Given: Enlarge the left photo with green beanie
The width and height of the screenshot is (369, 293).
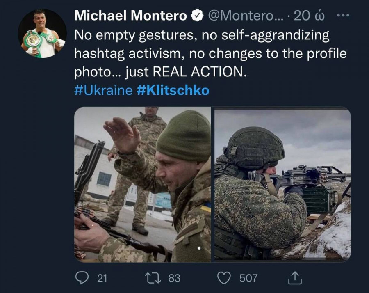Looking at the screenshot, I should click(x=142, y=184).
